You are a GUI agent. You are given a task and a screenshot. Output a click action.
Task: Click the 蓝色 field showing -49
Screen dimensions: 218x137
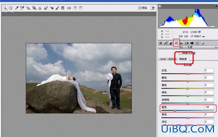point(209,107)
